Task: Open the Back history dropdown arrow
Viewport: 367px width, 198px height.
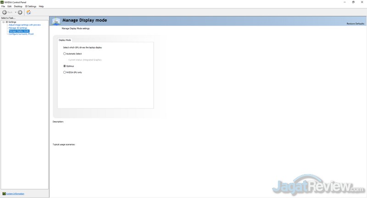Action: [x=16, y=12]
